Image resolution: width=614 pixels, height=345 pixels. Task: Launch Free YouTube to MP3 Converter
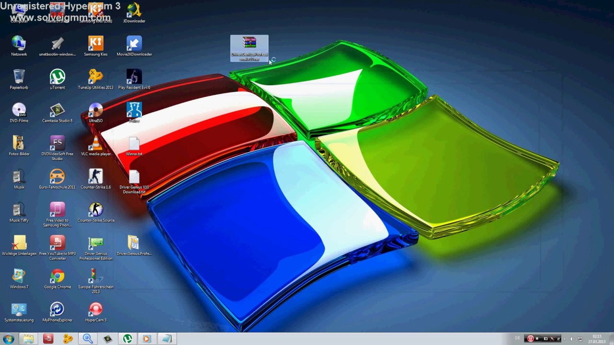58,248
